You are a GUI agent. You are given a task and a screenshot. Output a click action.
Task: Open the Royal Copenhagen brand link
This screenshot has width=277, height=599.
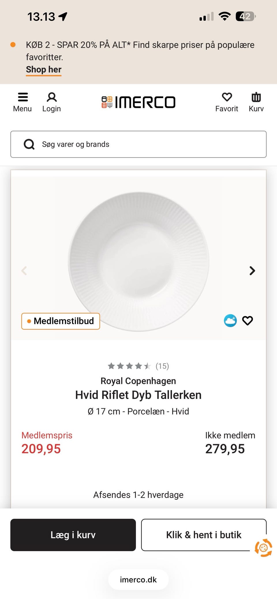click(x=138, y=381)
